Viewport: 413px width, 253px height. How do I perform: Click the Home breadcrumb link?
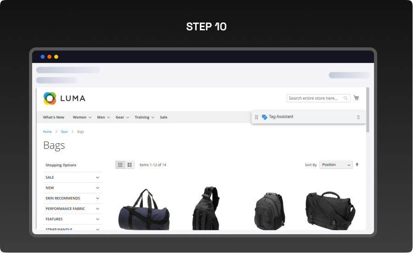47,132
